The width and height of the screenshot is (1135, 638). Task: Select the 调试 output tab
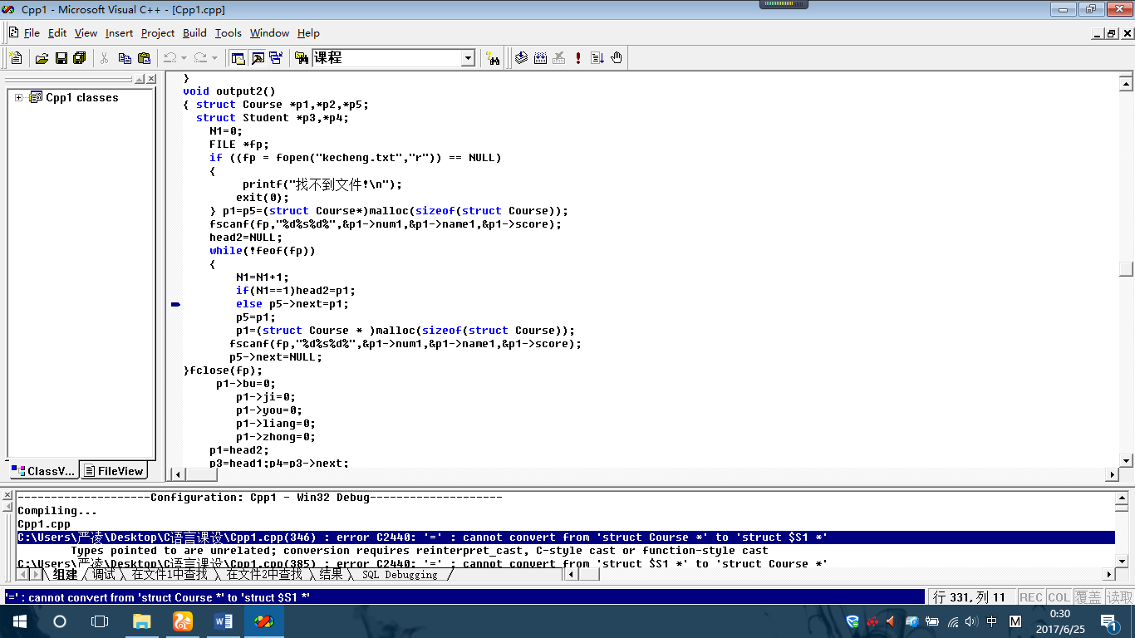tap(104, 574)
